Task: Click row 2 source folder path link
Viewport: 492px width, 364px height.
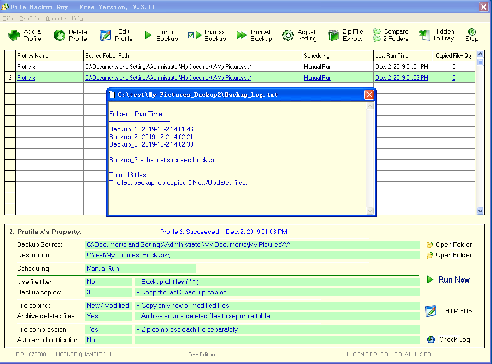Action: tap(168, 78)
